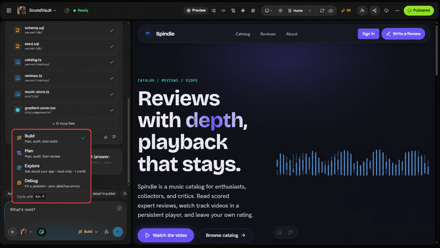The width and height of the screenshot is (440, 248).
Task: Open the Catalog nav link
Action: tap(243, 34)
